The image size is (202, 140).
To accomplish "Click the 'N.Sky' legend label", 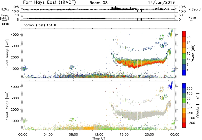I will click(x=5, y=9).
